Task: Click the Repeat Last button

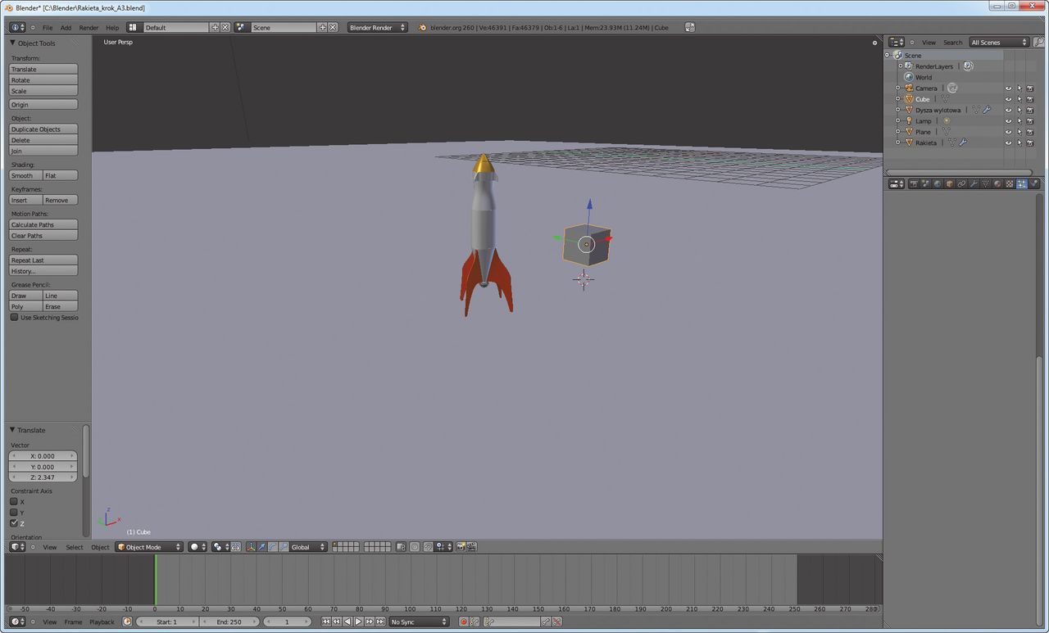Action: click(x=43, y=260)
